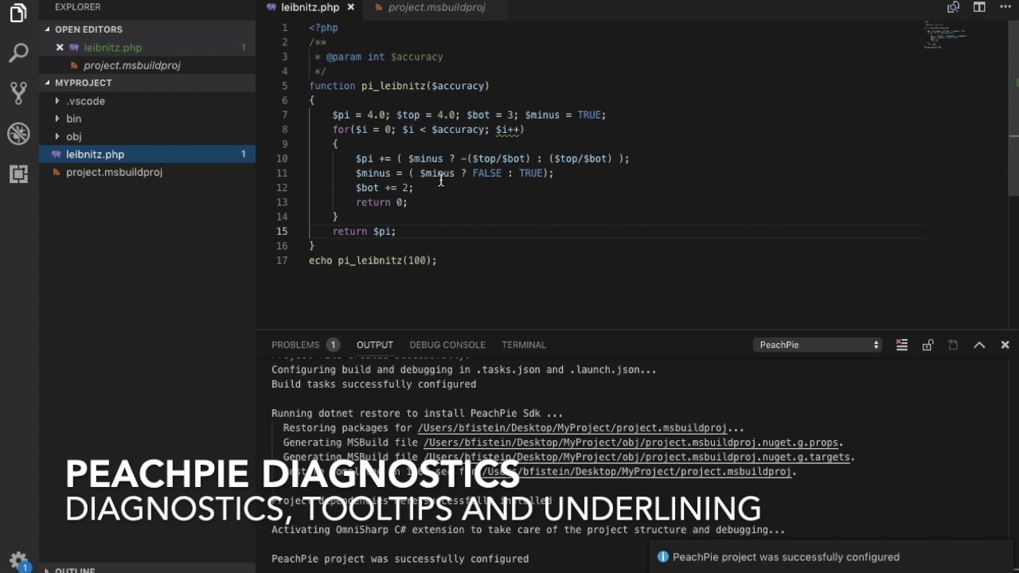Click the underlined $i++ in the for loop

pyautogui.click(x=507, y=130)
